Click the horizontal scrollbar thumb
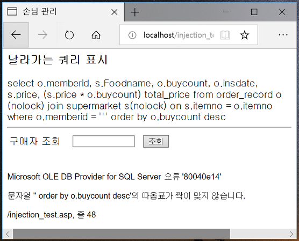The height and width of the screenshot is (241, 299). tap(122, 234)
